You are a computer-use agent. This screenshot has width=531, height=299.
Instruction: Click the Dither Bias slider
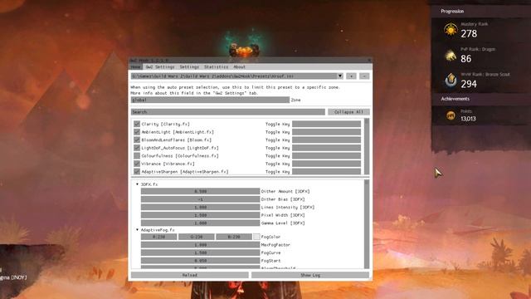(x=200, y=199)
